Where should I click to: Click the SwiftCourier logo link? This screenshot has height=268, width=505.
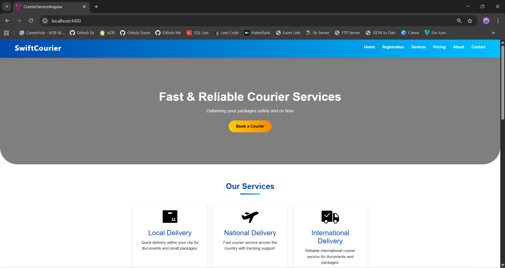click(x=38, y=48)
